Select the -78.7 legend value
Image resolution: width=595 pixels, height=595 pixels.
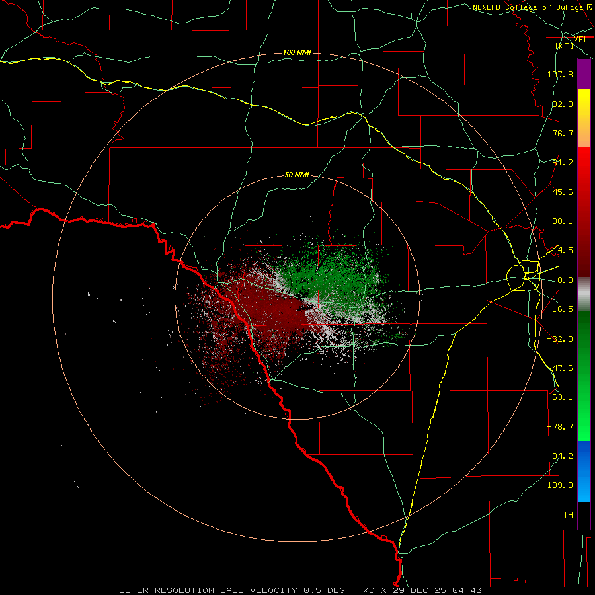click(560, 427)
